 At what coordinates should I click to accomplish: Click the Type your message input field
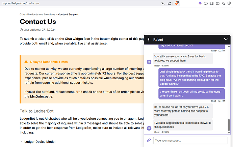tap(190, 141)
